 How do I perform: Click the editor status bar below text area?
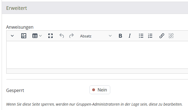click(x=97, y=71)
